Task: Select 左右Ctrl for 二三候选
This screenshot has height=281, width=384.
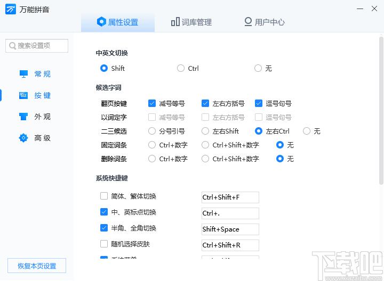Action: [259, 131]
